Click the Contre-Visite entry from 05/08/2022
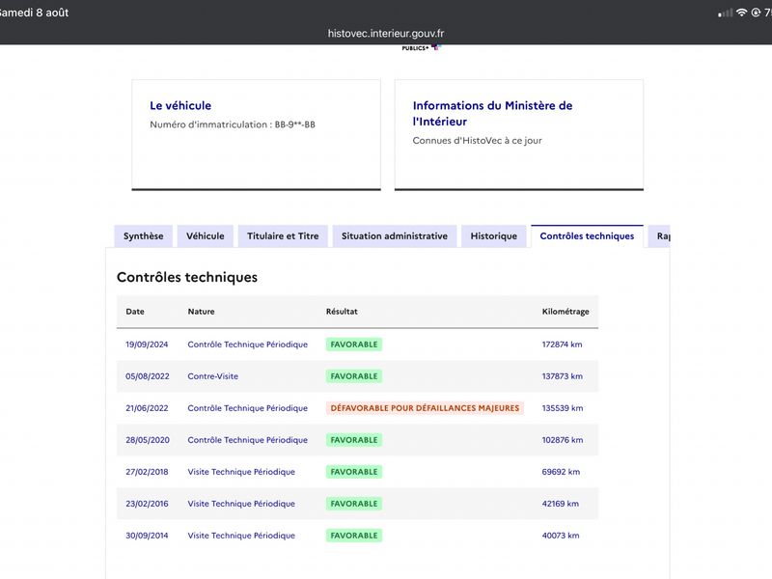Image resolution: width=772 pixels, height=579 pixels. point(212,376)
